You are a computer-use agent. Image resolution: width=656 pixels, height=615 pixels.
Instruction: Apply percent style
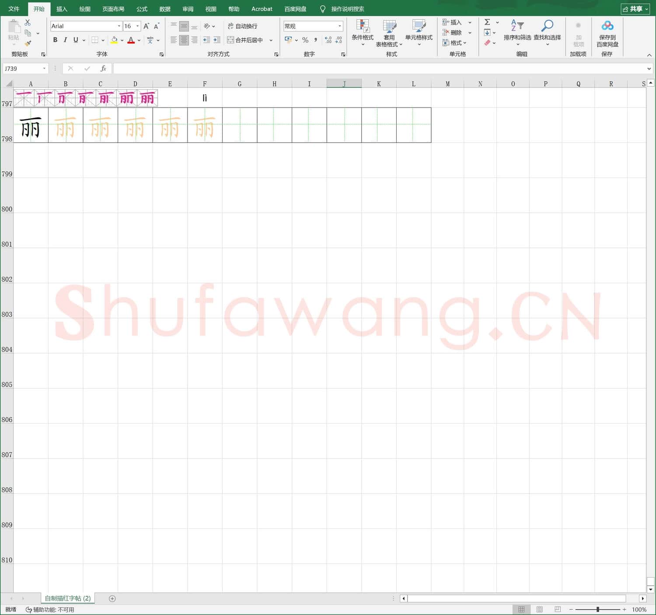(x=305, y=40)
